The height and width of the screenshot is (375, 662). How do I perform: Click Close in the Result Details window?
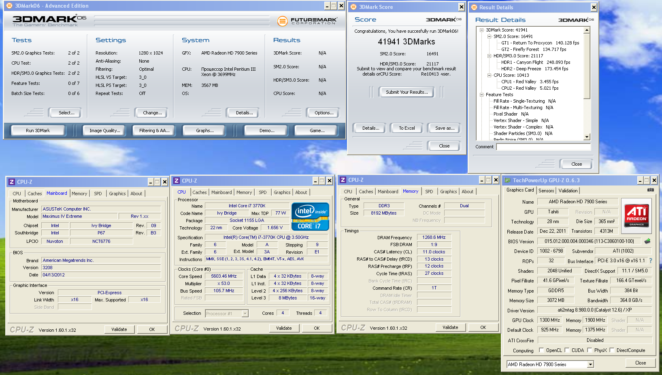[577, 164]
